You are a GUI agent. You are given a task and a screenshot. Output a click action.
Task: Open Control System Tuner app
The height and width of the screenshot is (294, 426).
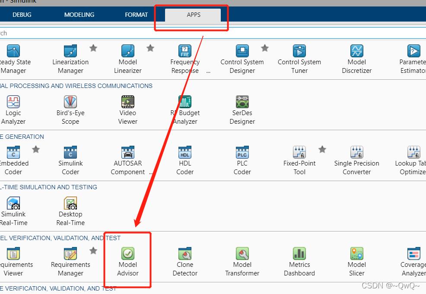point(299,59)
